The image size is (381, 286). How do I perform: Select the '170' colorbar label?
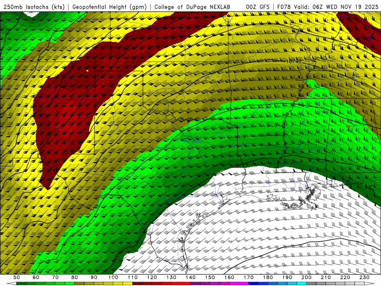pyautogui.click(x=249, y=277)
